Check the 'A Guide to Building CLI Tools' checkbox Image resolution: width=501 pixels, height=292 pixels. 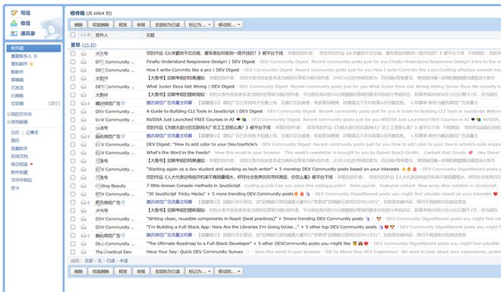pos(73,111)
